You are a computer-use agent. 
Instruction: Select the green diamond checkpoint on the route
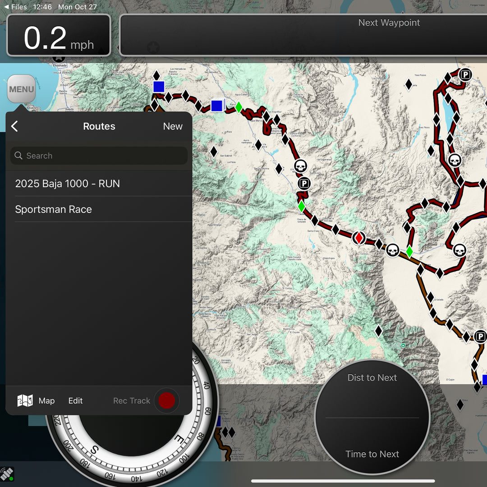pyautogui.click(x=301, y=206)
